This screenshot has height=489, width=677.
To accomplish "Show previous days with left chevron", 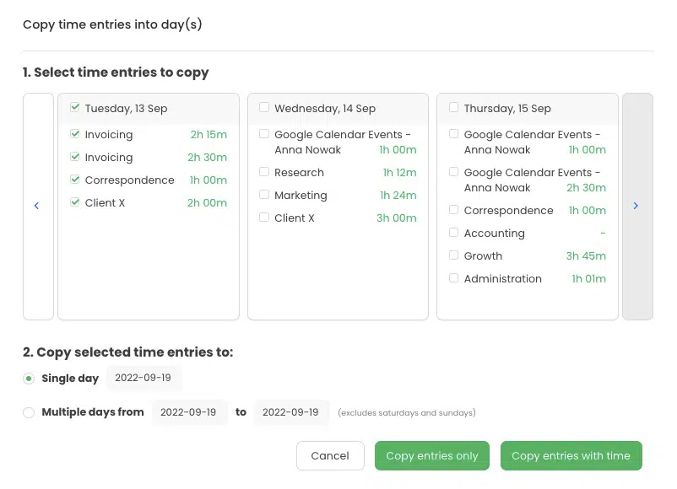I will click(x=36, y=206).
